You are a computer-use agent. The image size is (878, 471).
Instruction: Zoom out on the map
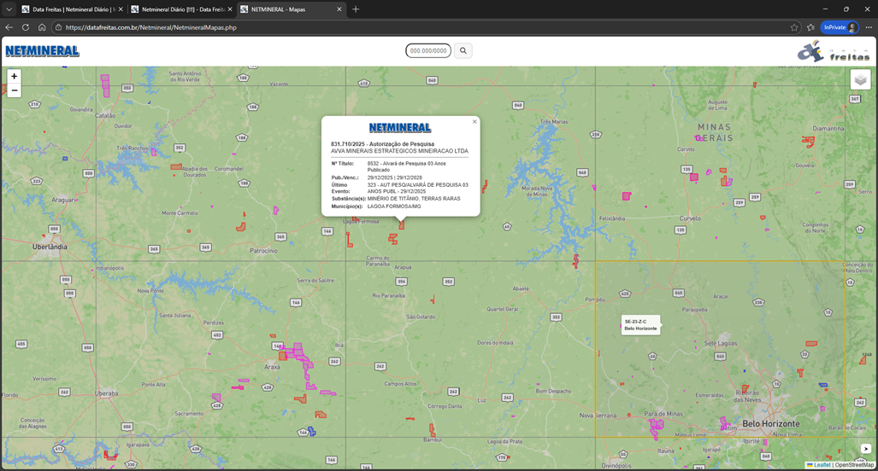tap(14, 90)
